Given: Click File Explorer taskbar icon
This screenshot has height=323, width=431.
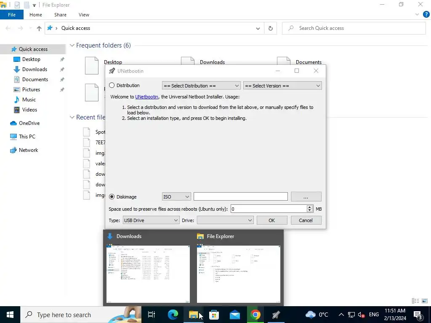Looking at the screenshot, I should click(194, 315).
